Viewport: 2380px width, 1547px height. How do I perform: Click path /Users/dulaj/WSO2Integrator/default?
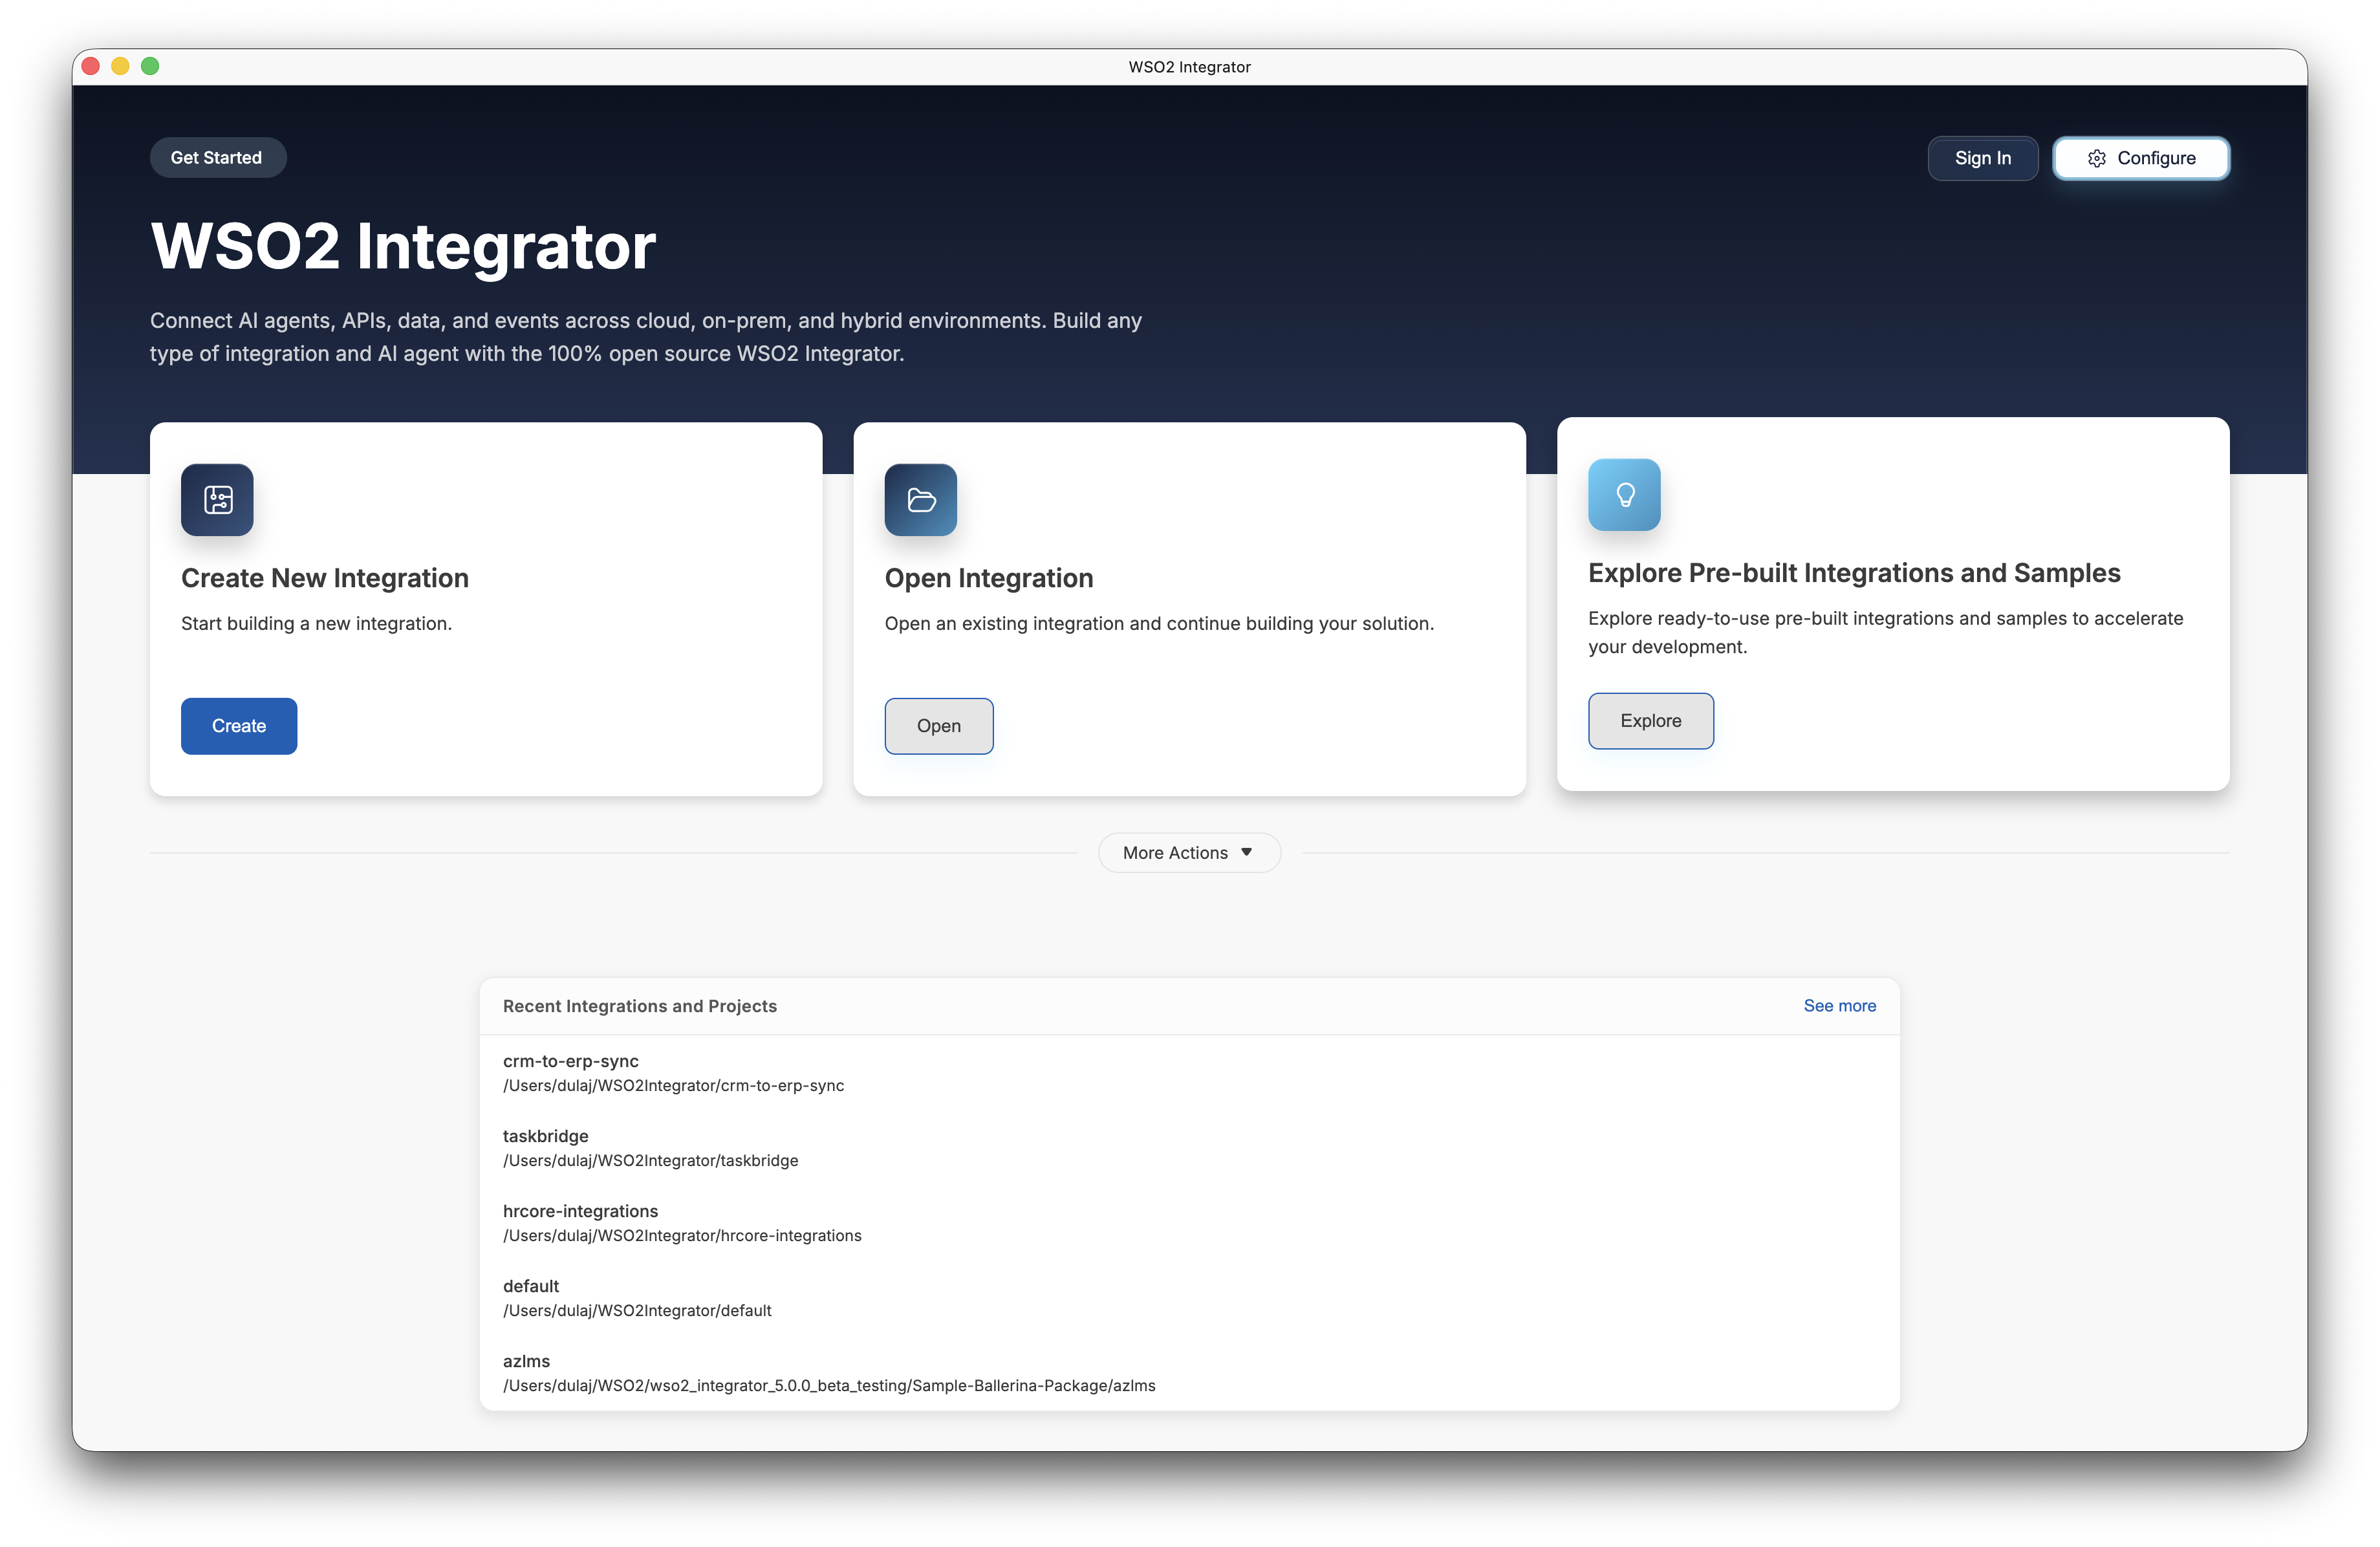(637, 1310)
